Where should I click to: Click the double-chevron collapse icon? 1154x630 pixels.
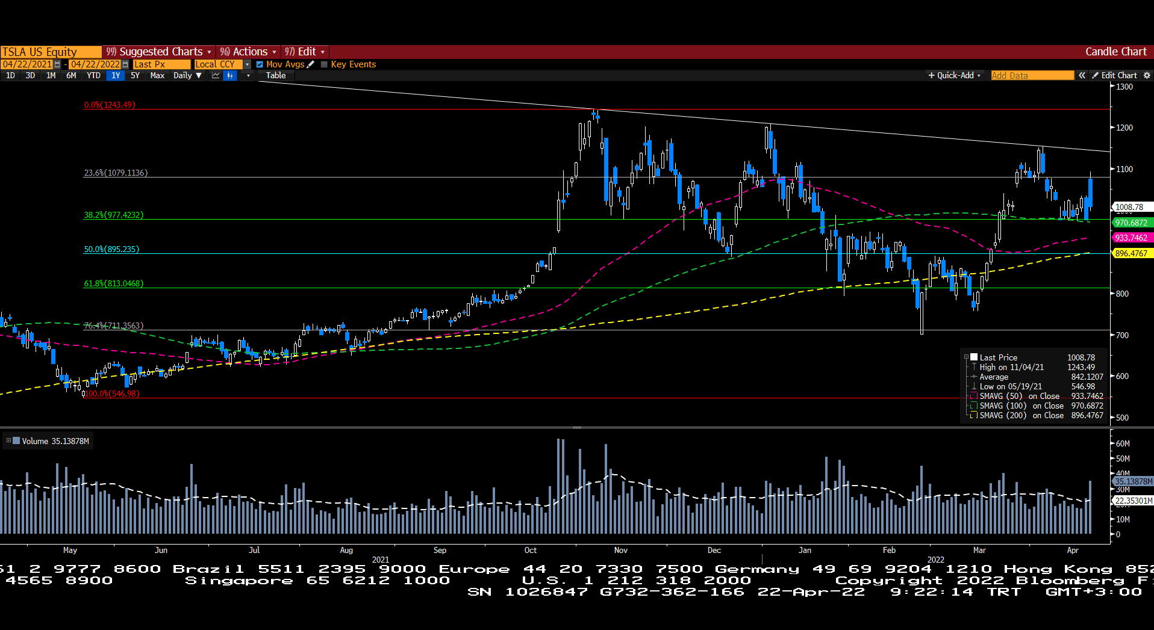click(1082, 75)
